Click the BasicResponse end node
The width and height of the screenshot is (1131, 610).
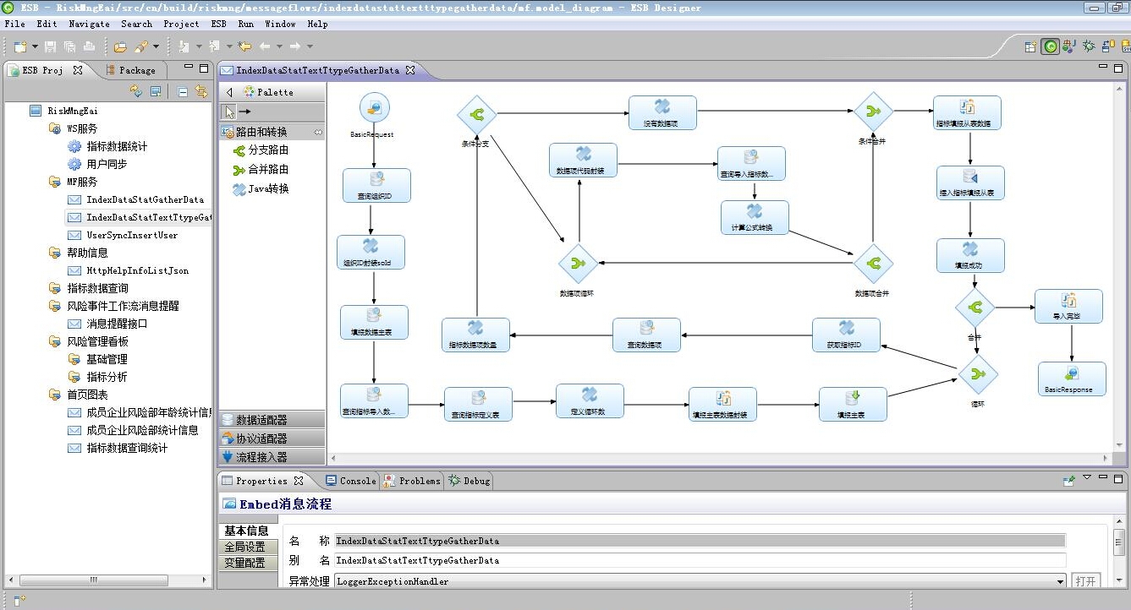1072,379
